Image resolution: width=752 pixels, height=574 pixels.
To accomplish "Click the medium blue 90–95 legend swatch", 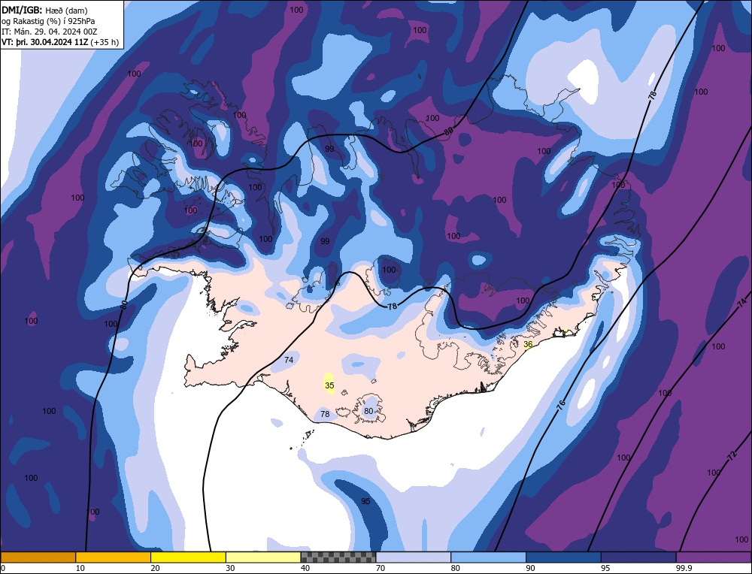I will tap(563, 557).
